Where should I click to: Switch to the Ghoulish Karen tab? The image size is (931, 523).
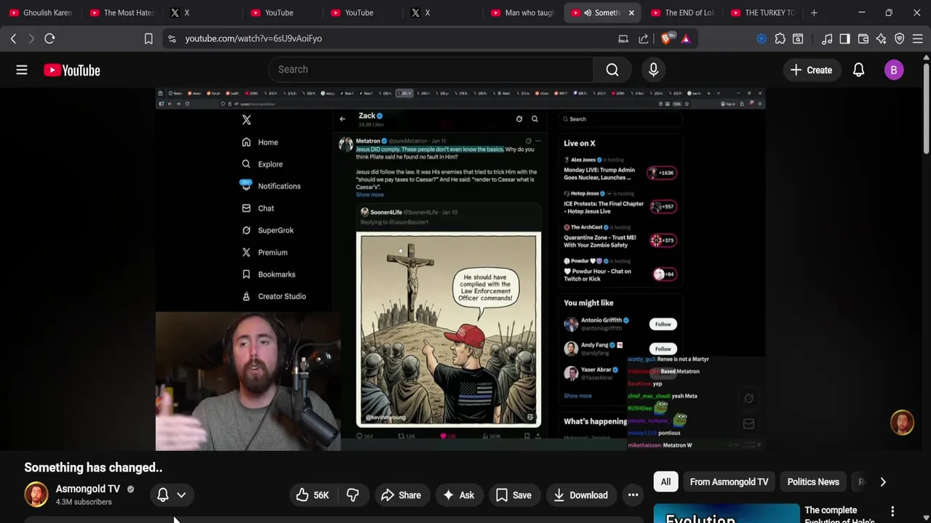point(40,12)
